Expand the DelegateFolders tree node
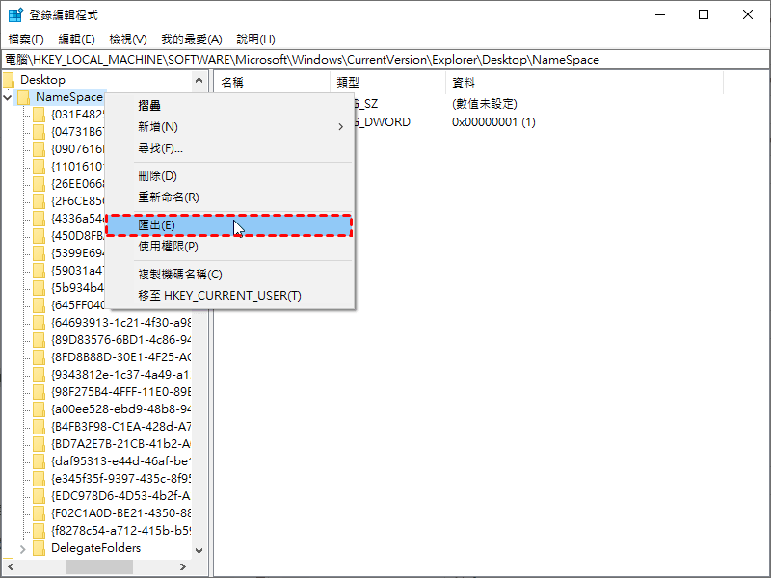 [22, 548]
